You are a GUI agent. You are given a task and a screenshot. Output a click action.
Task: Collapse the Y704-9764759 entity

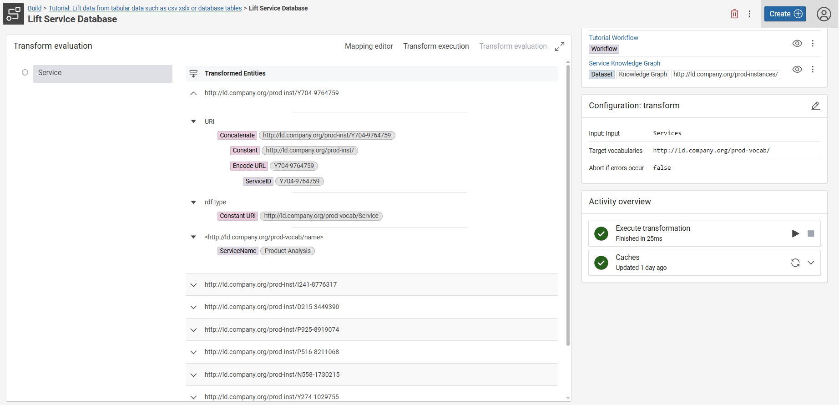coord(193,93)
